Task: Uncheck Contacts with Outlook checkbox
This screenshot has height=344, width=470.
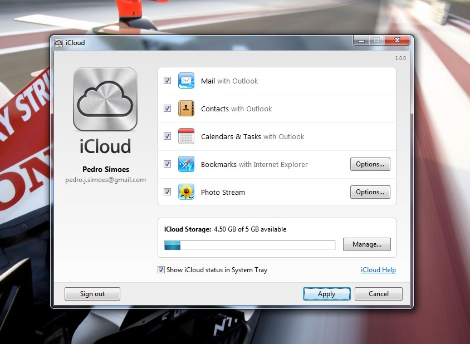Action: pyautogui.click(x=167, y=109)
